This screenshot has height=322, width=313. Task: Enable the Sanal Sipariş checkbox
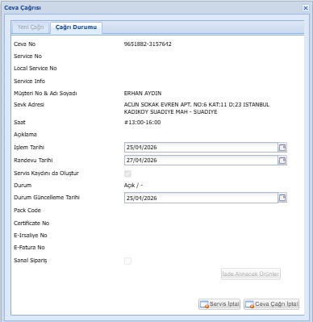pyautogui.click(x=127, y=261)
